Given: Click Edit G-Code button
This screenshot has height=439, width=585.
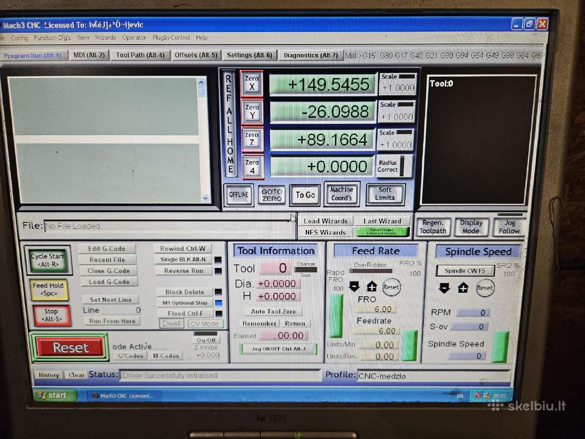Looking at the screenshot, I should tap(107, 249).
